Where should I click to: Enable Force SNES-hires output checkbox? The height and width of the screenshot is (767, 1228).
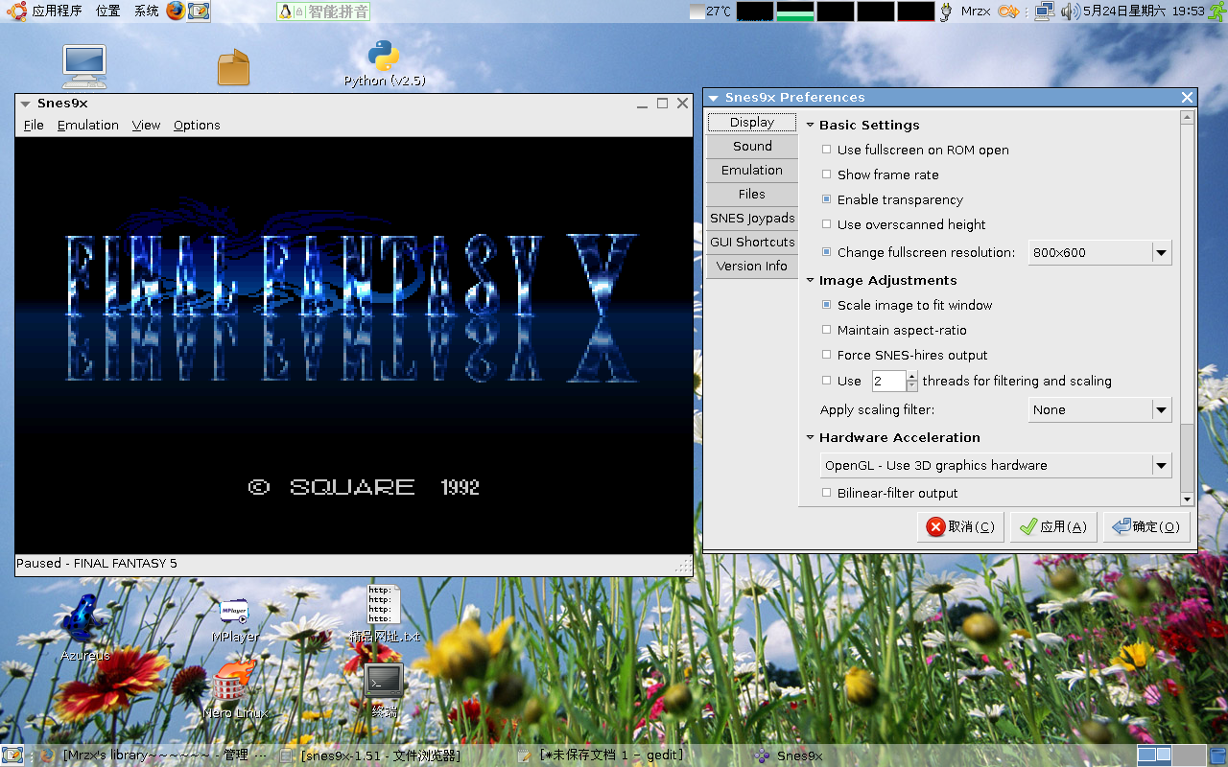coord(827,355)
